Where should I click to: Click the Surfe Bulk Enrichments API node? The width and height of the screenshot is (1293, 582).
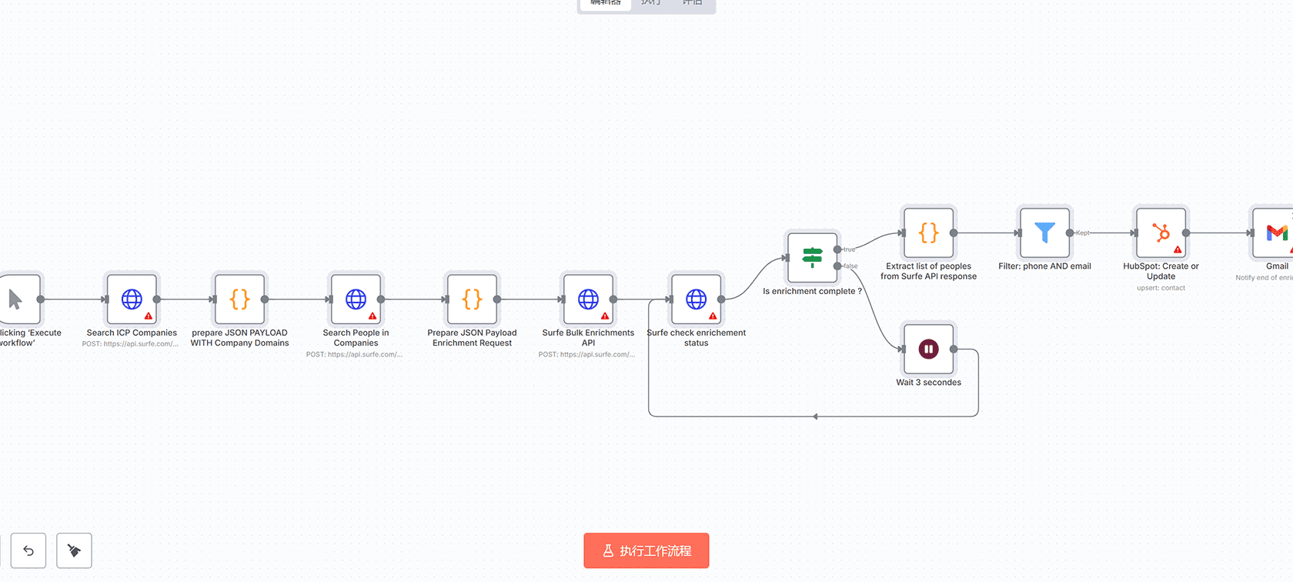click(x=588, y=299)
